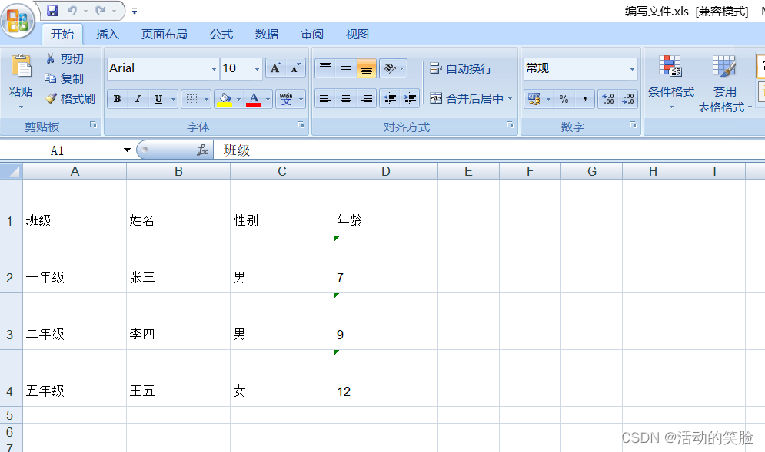Screen dimensions: 765x452
Task: Open 条件格式 conditional formatting
Action: [x=671, y=82]
